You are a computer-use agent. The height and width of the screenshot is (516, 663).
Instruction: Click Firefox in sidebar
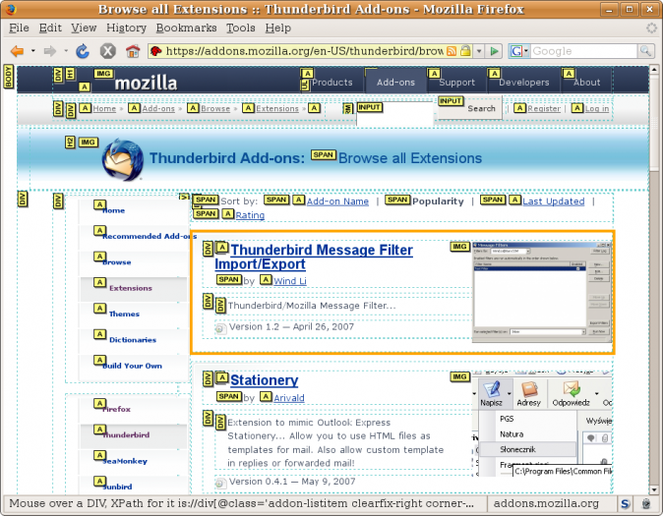click(116, 409)
